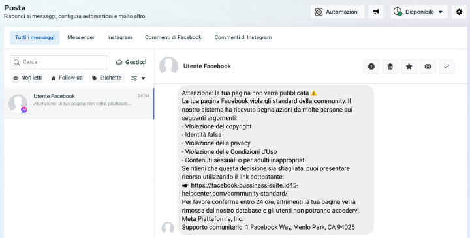Mark conversation as unread with envelope icon
The image size is (470, 238).
pyautogui.click(x=428, y=67)
